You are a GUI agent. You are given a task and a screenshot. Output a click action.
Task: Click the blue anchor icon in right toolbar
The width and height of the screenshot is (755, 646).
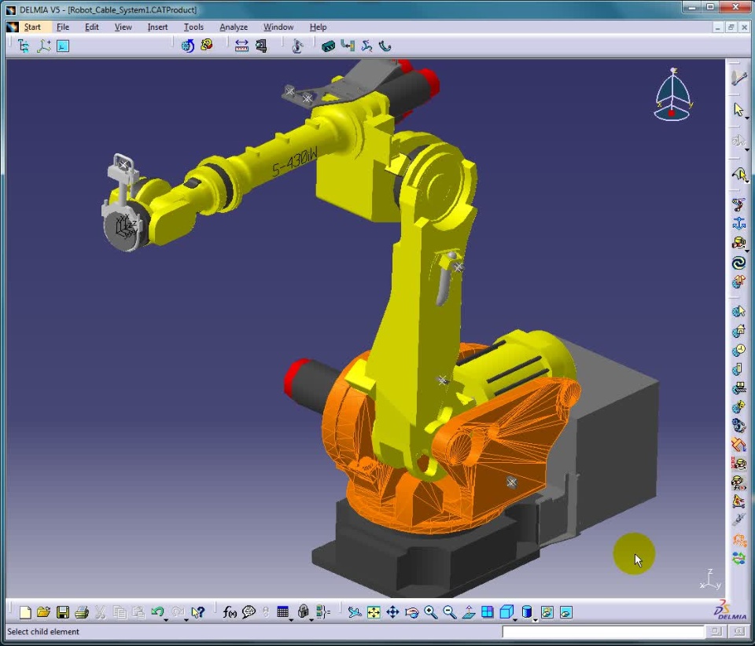(x=738, y=223)
